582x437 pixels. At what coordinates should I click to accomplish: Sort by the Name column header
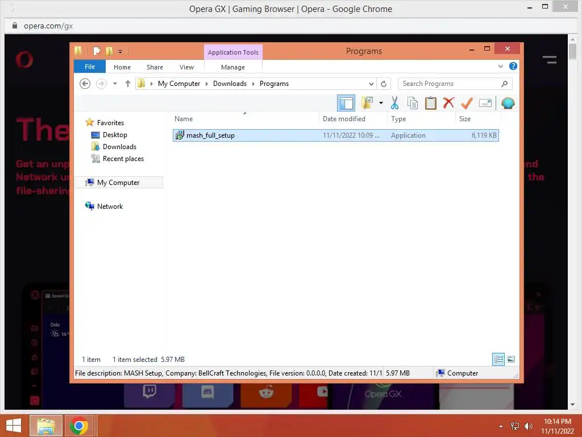pyautogui.click(x=245, y=119)
